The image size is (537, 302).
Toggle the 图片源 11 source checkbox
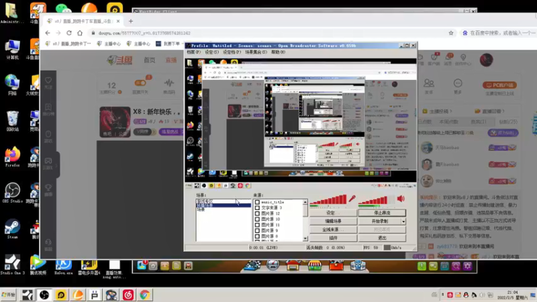[x=257, y=225]
